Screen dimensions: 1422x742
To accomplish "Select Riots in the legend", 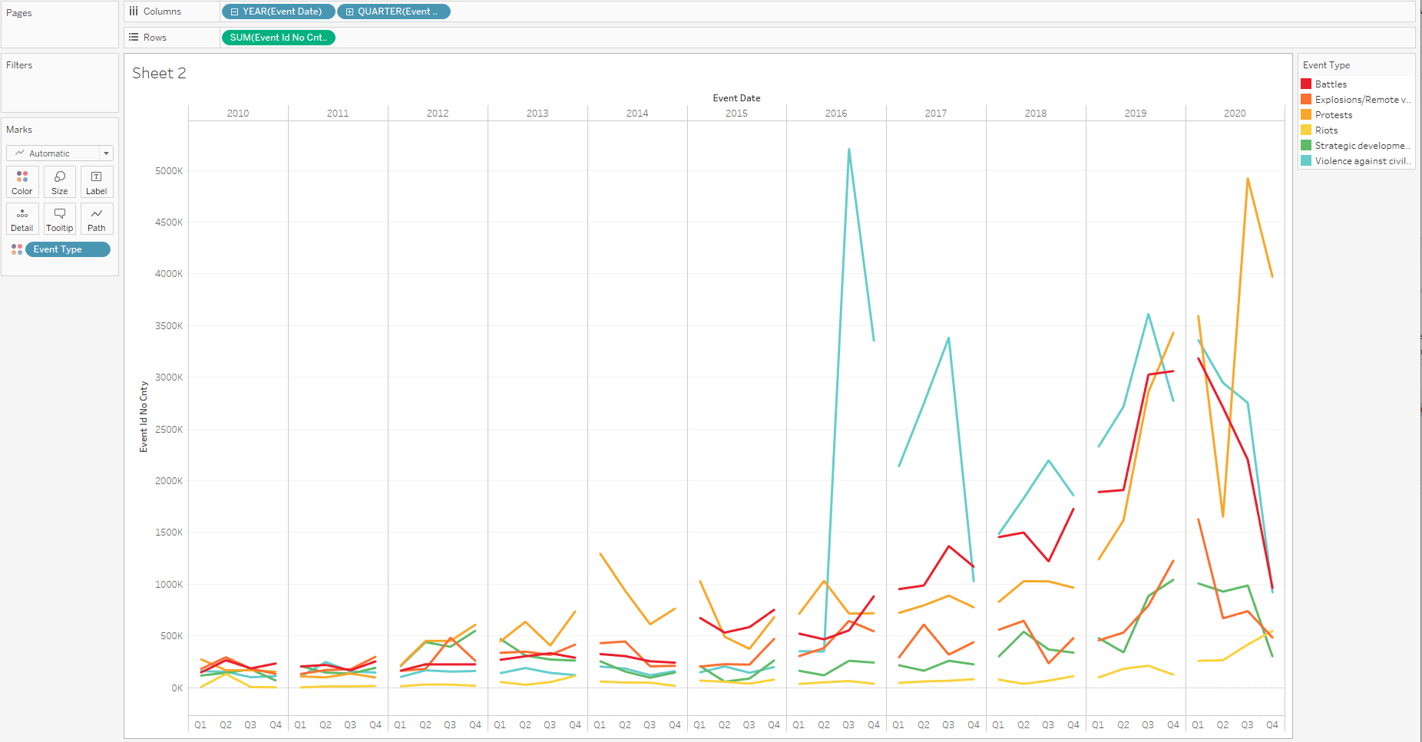I will [x=1326, y=130].
